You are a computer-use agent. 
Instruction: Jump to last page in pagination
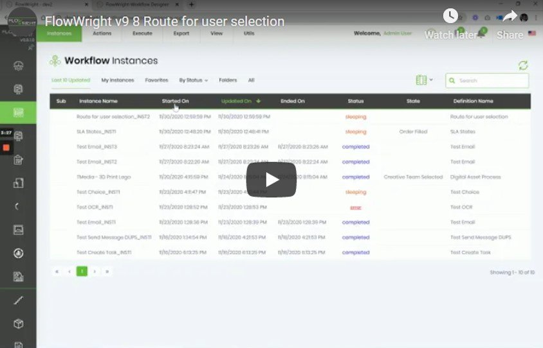[x=107, y=272]
